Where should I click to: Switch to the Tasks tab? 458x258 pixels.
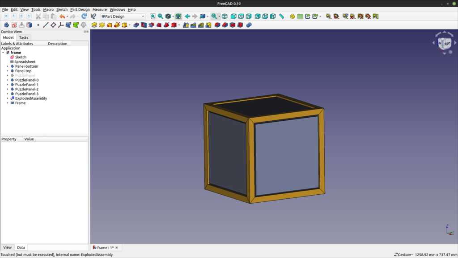click(24, 37)
